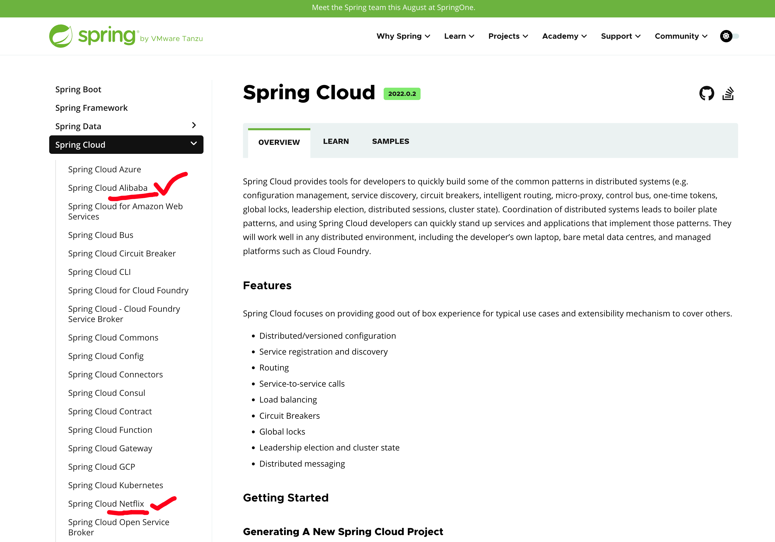The width and height of the screenshot is (775, 542).
Task: Open the Stack Overflow icon link
Action: (x=728, y=94)
